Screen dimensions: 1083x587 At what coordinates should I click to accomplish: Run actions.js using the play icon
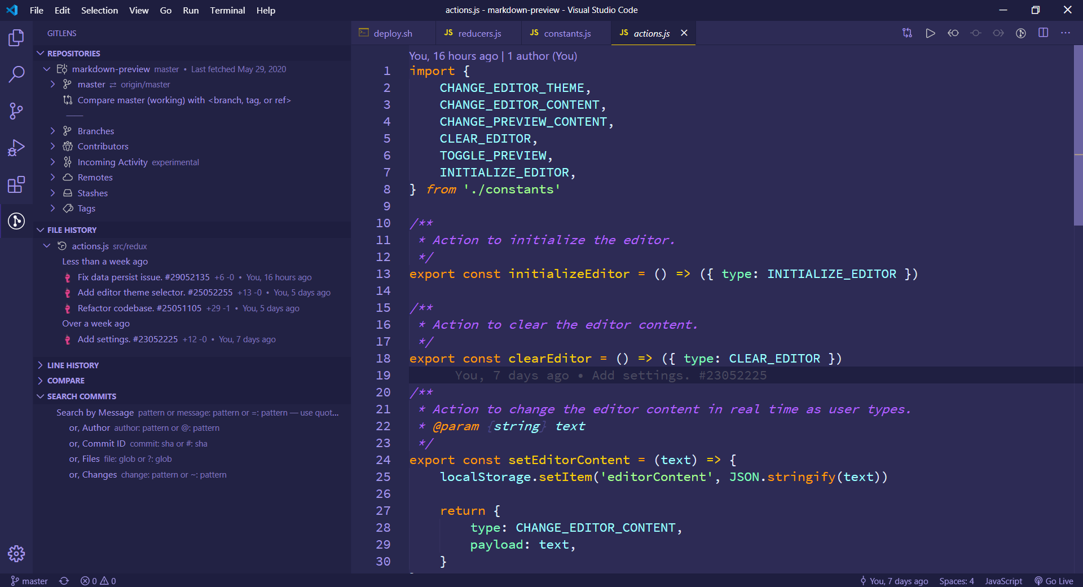(x=931, y=33)
